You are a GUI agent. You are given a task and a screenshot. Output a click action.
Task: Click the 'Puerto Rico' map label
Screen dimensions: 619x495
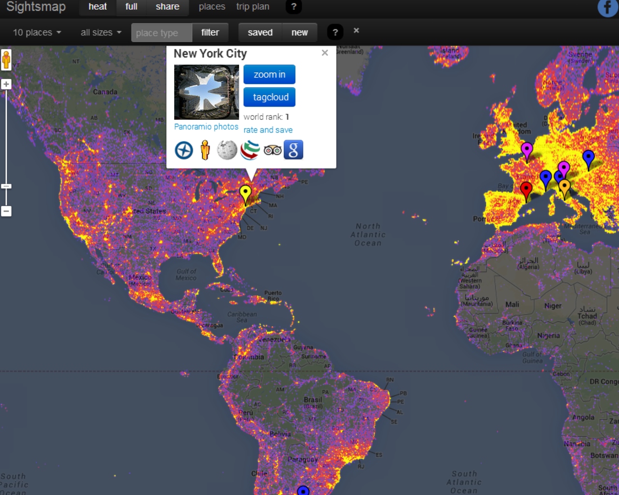pos(273,296)
